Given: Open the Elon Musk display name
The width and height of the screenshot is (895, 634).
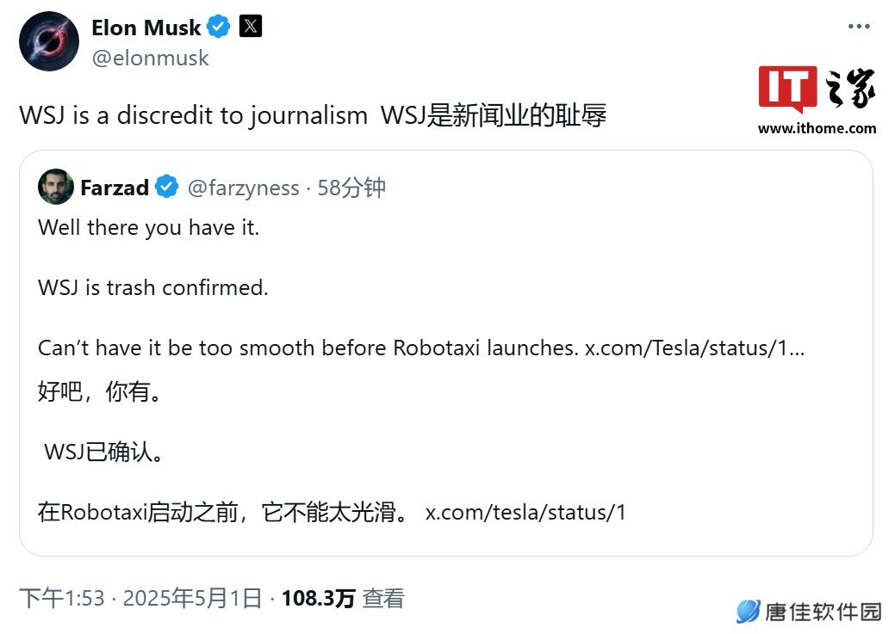Looking at the screenshot, I should click(x=146, y=28).
